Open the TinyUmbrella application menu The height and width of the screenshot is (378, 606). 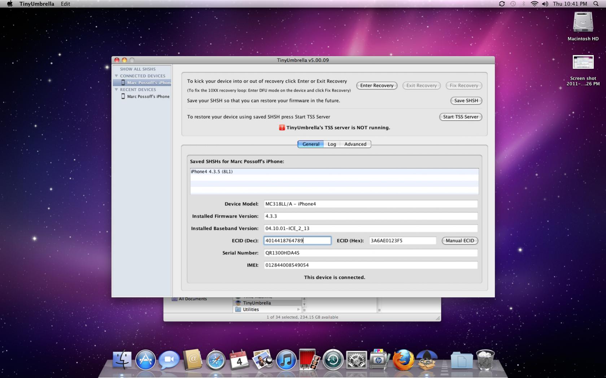(37, 4)
